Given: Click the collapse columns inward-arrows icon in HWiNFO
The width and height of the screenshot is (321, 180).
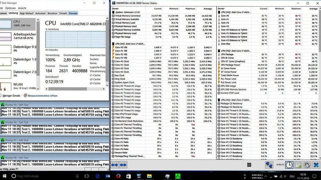Looking at the screenshot, I should 123,165.
